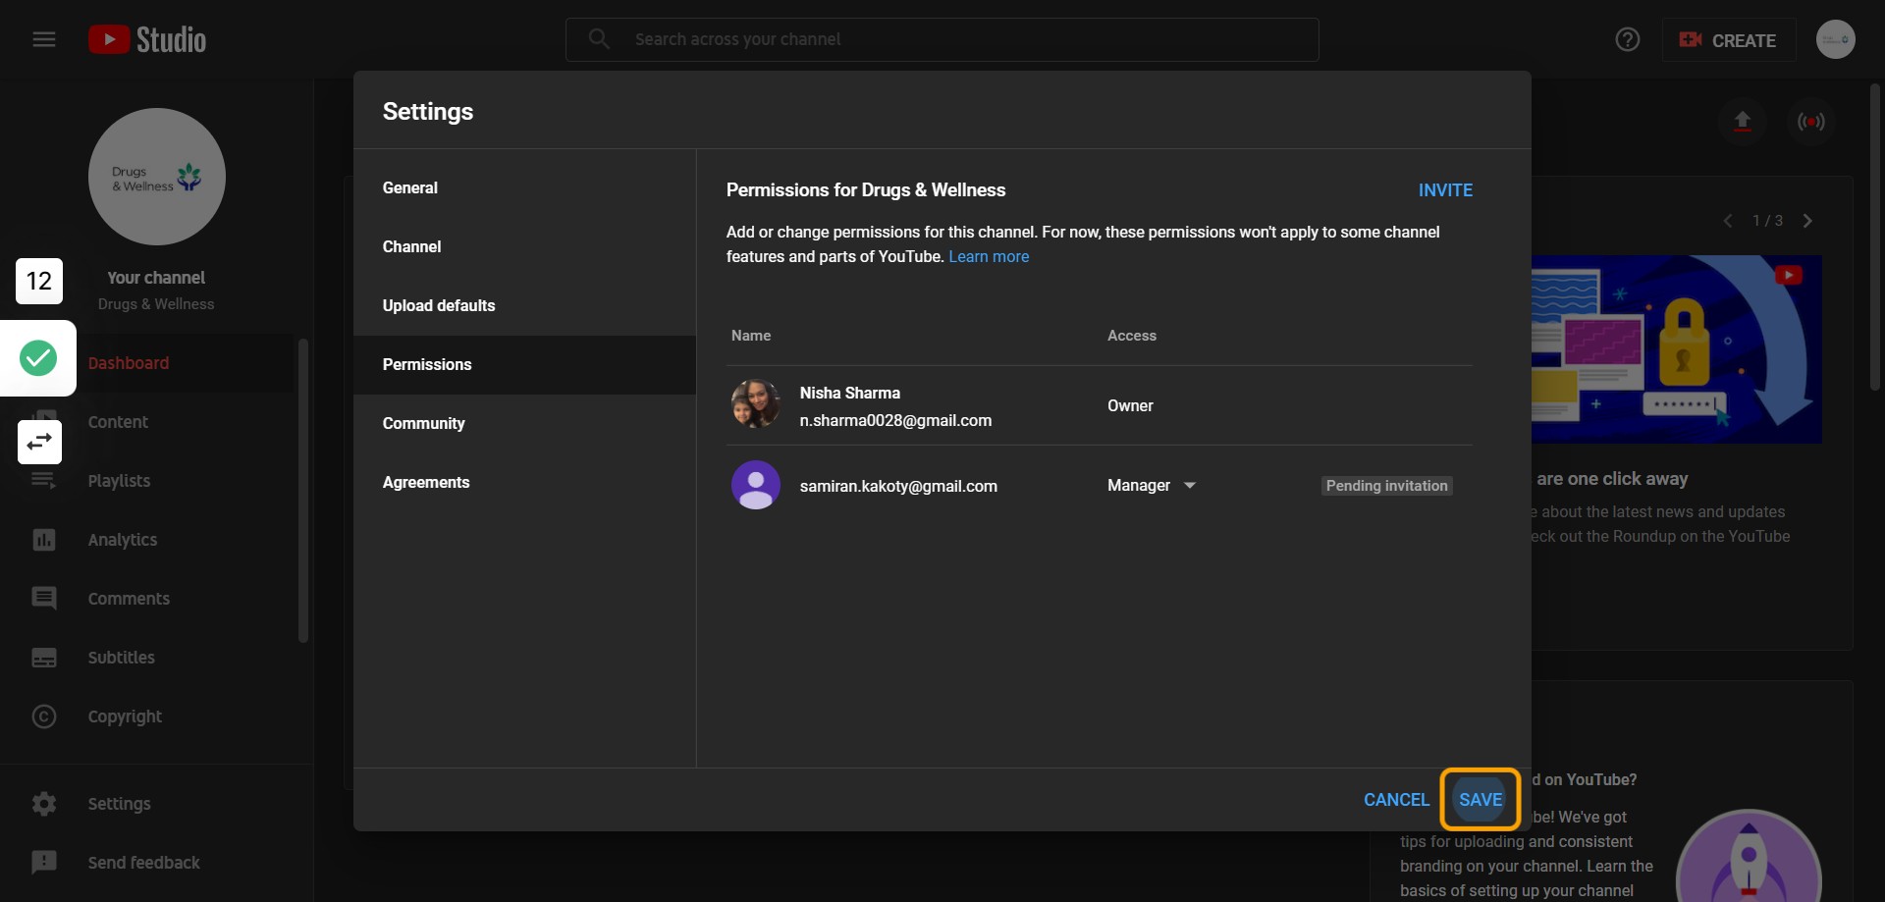Select the General settings tab
This screenshot has width=1885, height=902.
pyautogui.click(x=524, y=188)
